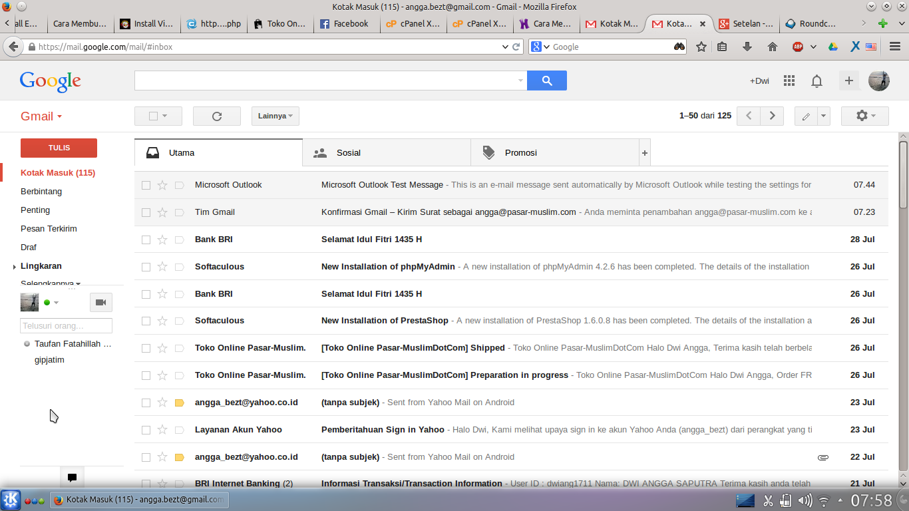Switch to the Promosi tab

520,152
